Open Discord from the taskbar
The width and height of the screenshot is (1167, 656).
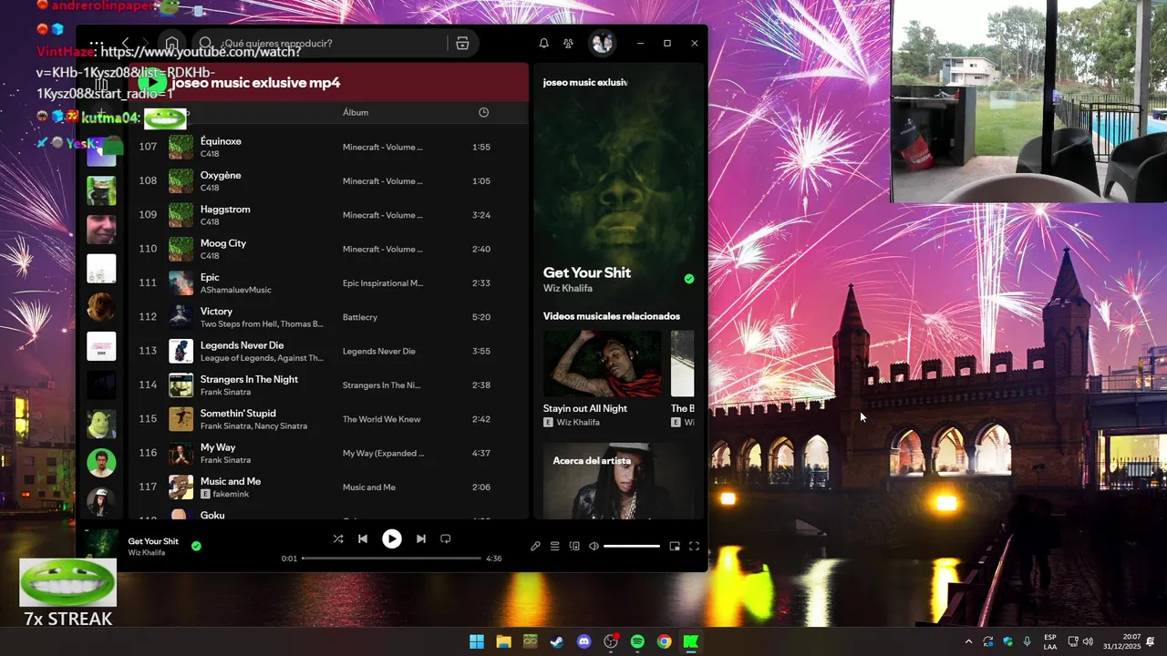584,641
